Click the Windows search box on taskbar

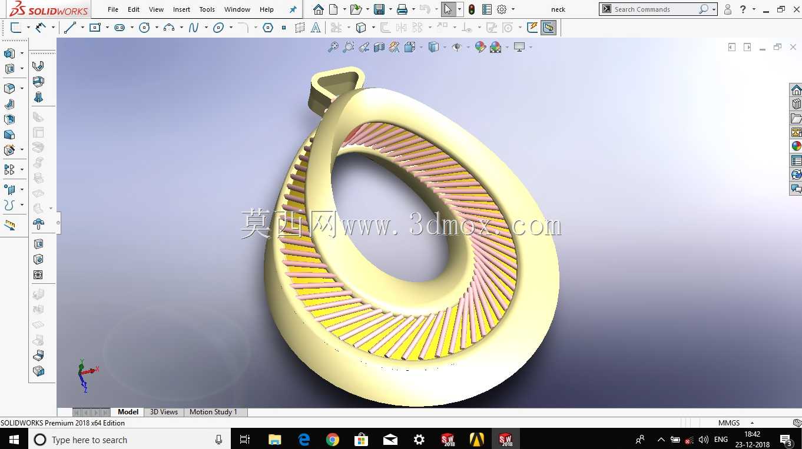tap(130, 440)
